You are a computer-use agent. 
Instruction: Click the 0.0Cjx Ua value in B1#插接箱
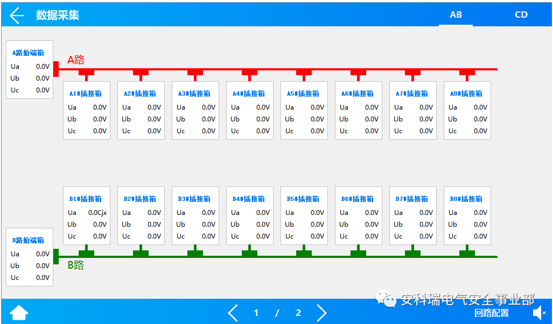(97, 213)
